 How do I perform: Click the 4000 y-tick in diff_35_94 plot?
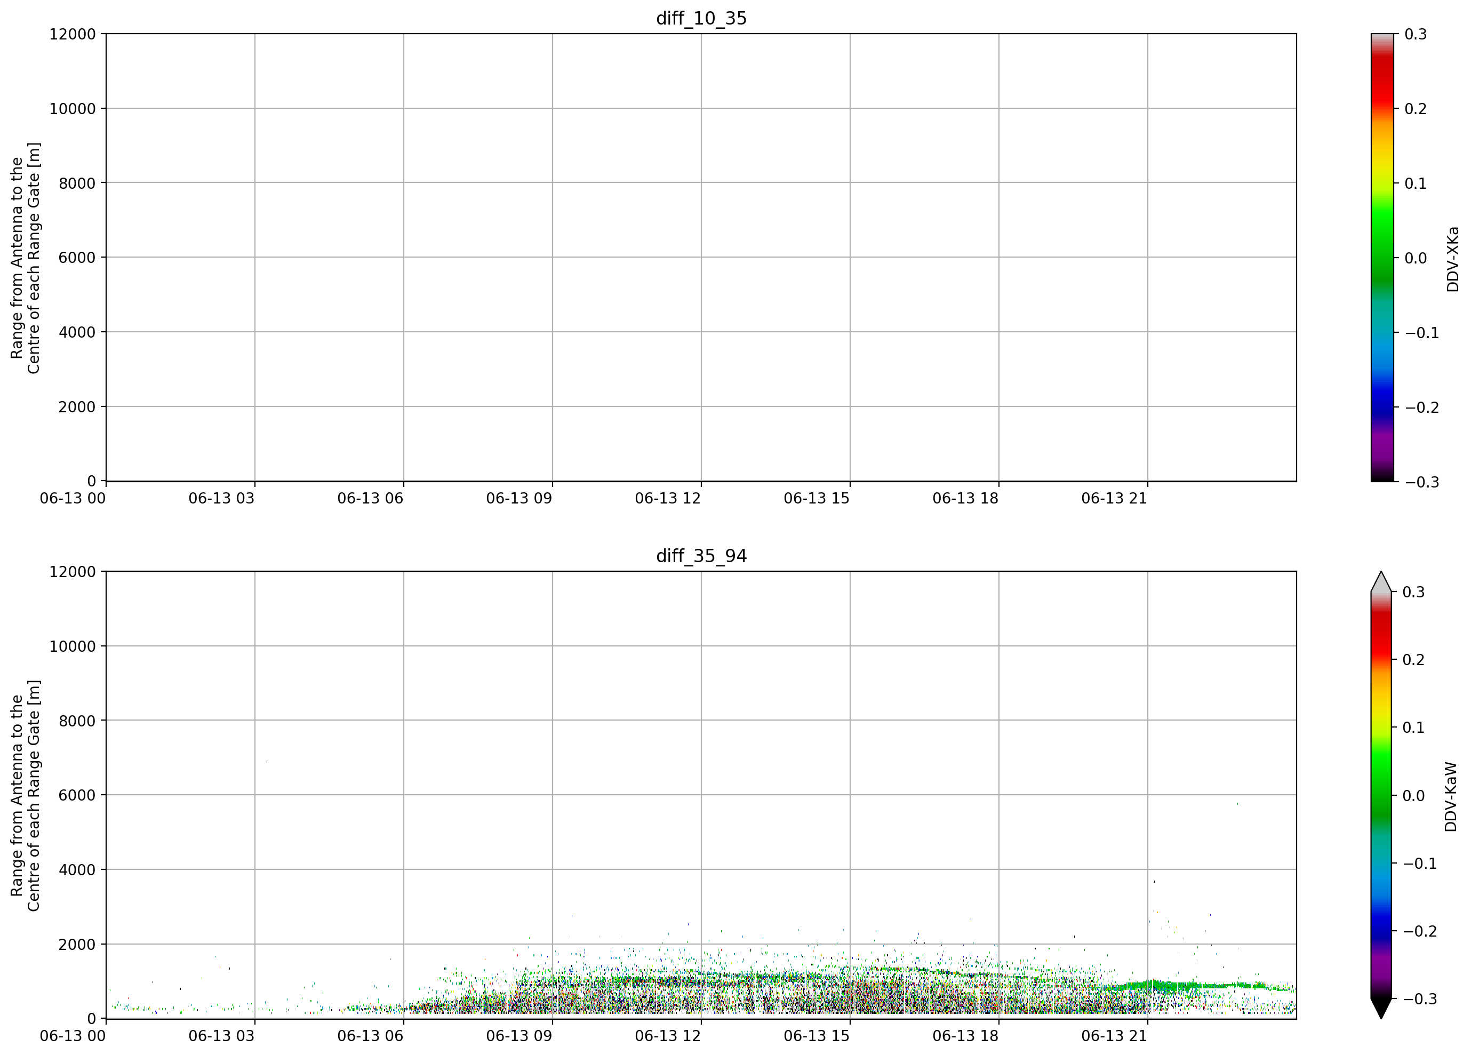[77, 869]
